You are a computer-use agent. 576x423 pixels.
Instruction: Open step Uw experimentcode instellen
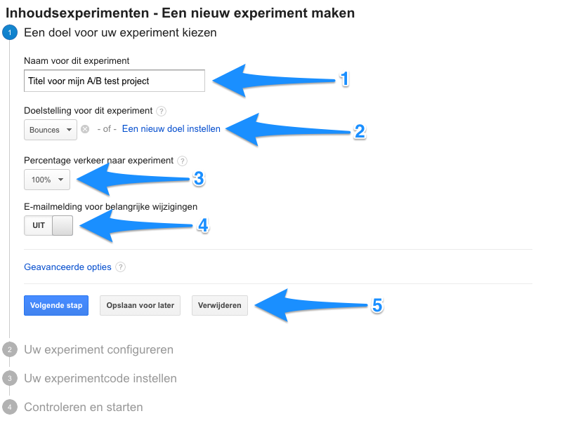[100, 378]
